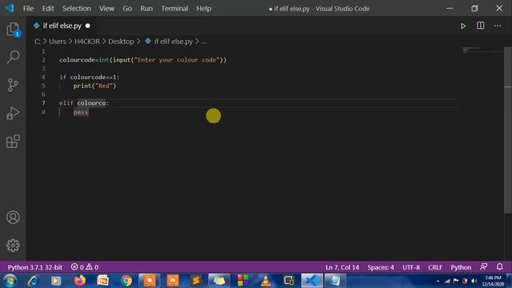Click the editor vertical scrollbar

(508, 130)
